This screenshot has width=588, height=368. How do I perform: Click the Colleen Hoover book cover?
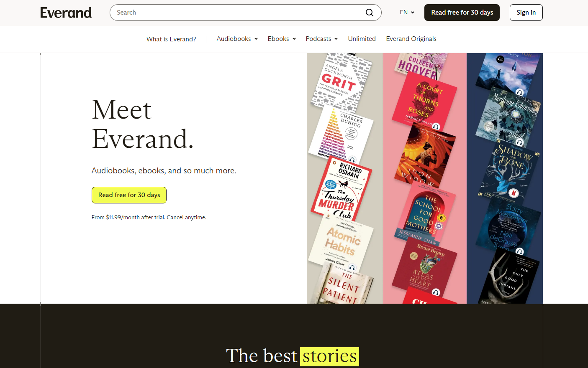point(421,66)
